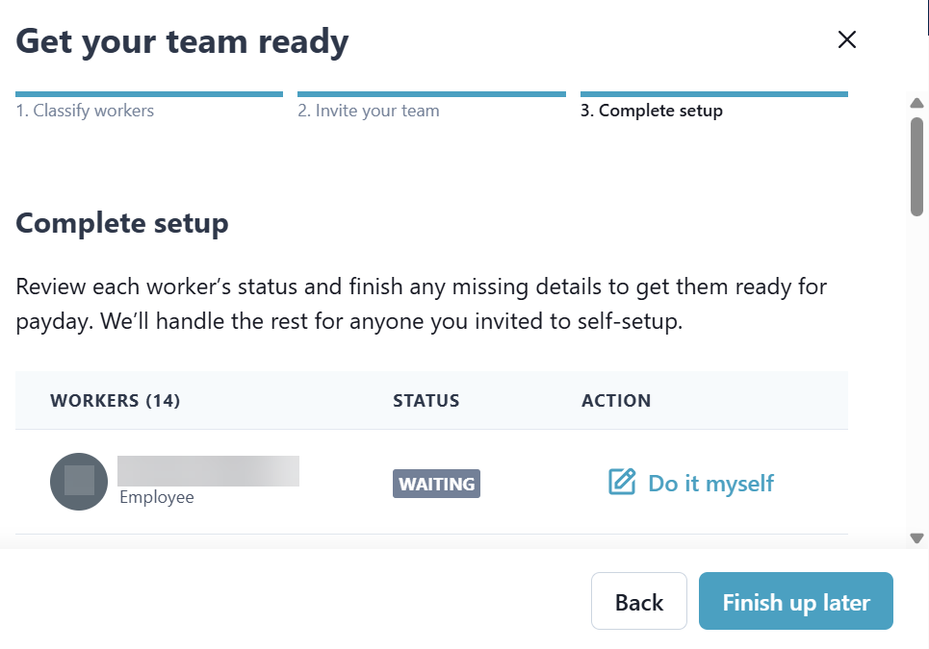Image resolution: width=929 pixels, height=649 pixels.
Task: Open the Do it myself link
Action: coord(710,483)
